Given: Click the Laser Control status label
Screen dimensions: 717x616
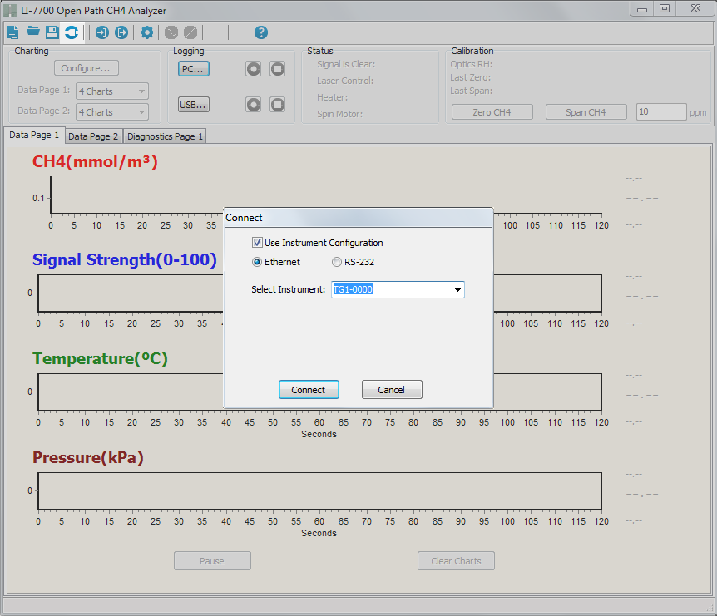Looking at the screenshot, I should (345, 81).
